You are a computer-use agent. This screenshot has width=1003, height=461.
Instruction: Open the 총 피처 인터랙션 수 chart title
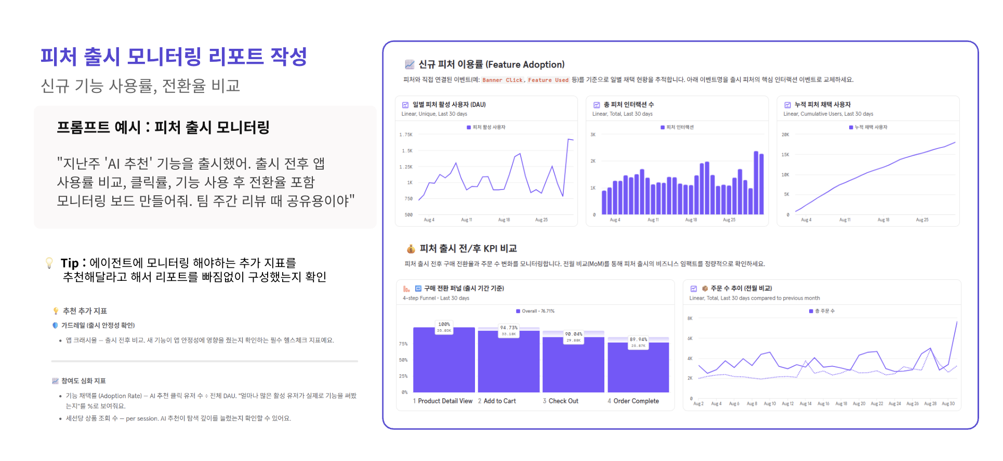coord(629,105)
